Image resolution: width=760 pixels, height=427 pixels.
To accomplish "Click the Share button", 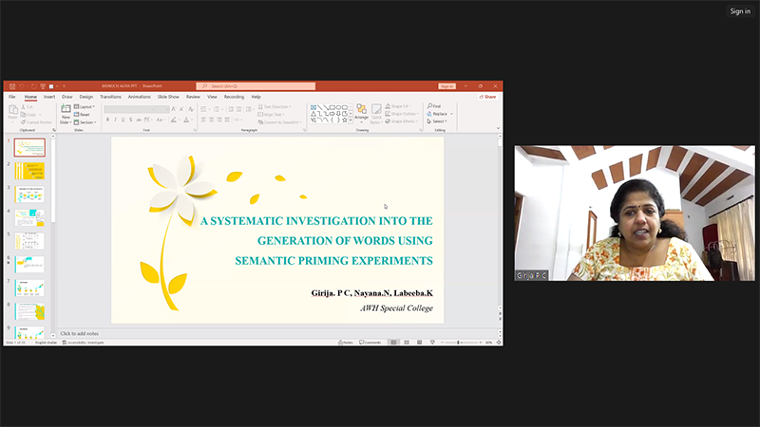I will pos(489,97).
